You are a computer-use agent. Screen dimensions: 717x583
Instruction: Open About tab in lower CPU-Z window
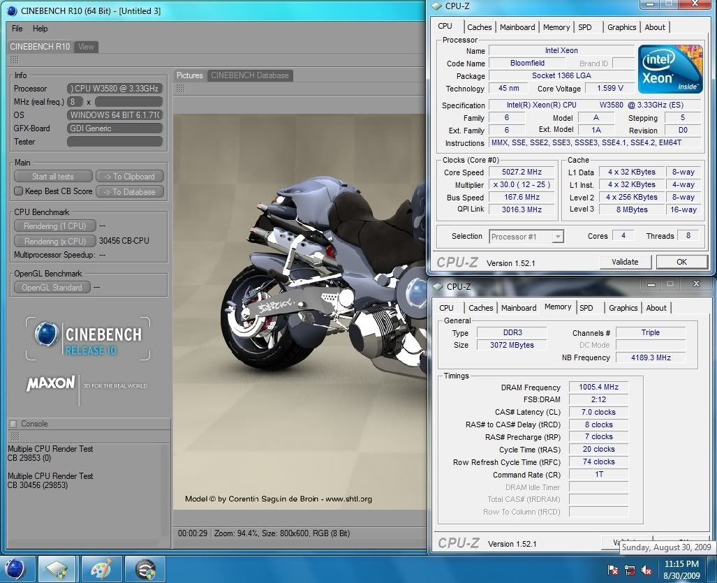(656, 308)
